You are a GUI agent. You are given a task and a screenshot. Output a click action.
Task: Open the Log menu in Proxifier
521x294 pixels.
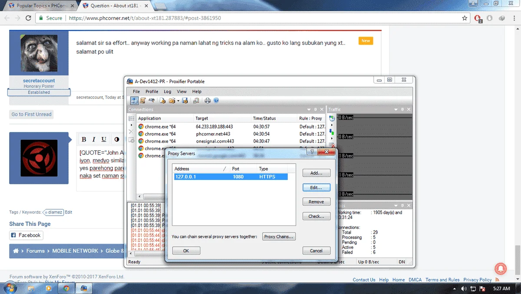pyautogui.click(x=168, y=91)
